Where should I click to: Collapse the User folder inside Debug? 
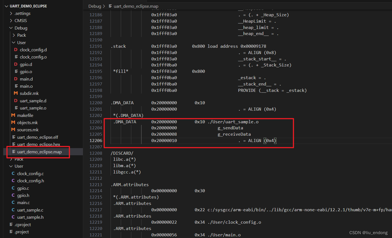[14, 42]
